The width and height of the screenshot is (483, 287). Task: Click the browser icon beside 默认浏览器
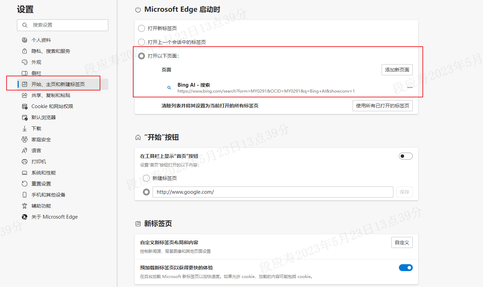tap(25, 117)
